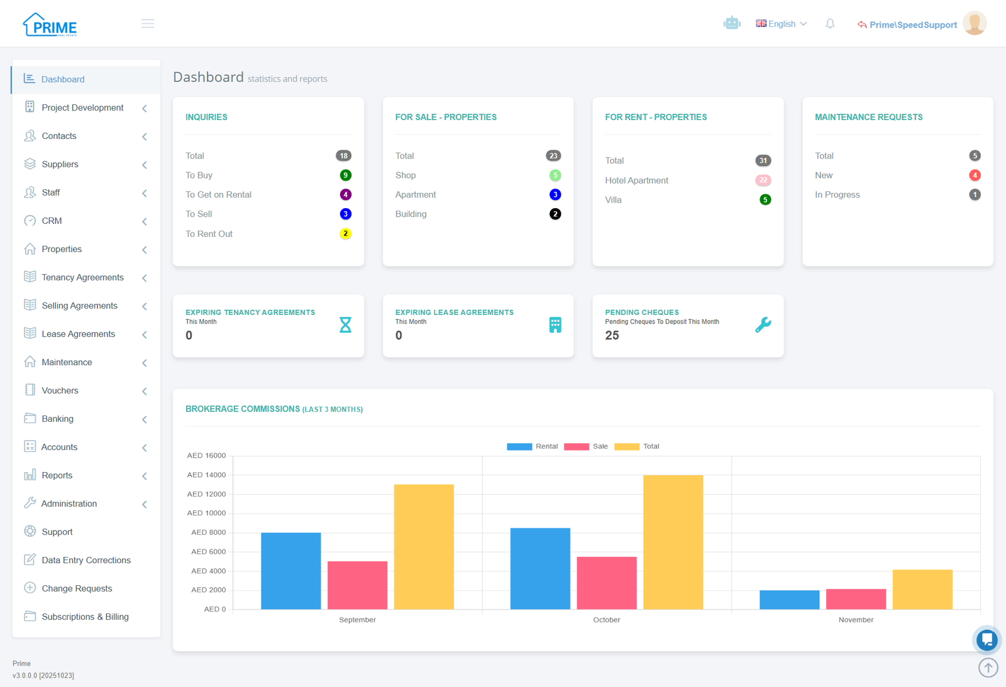Click the hourglass icon in Expiring Tenancy card
This screenshot has width=1006, height=687.
point(345,325)
